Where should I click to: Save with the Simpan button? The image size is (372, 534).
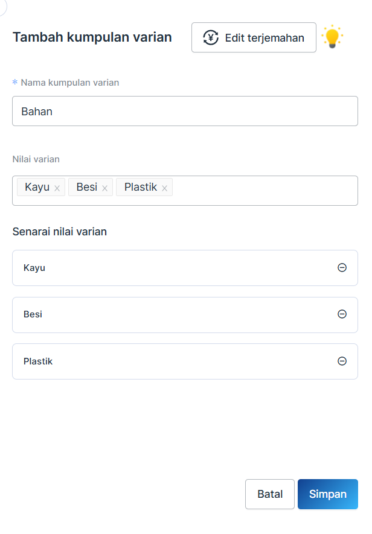[x=327, y=494]
